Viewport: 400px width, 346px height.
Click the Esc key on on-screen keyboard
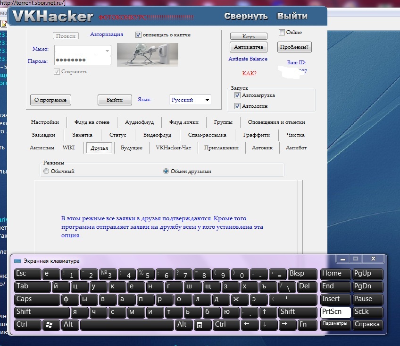pyautogui.click(x=27, y=274)
